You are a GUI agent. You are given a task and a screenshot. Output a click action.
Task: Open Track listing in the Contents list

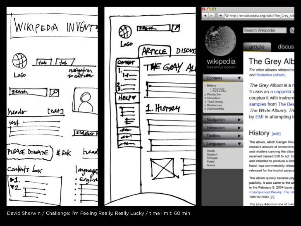coord(215,102)
